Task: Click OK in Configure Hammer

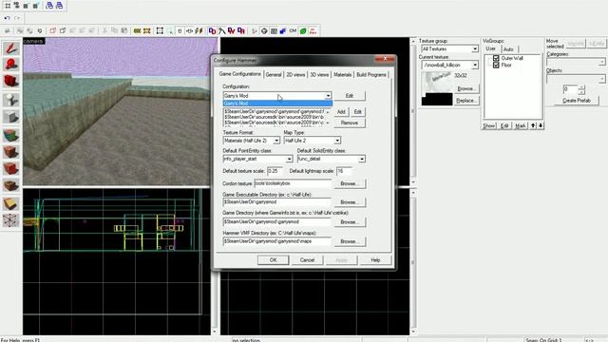Action: tap(273, 260)
